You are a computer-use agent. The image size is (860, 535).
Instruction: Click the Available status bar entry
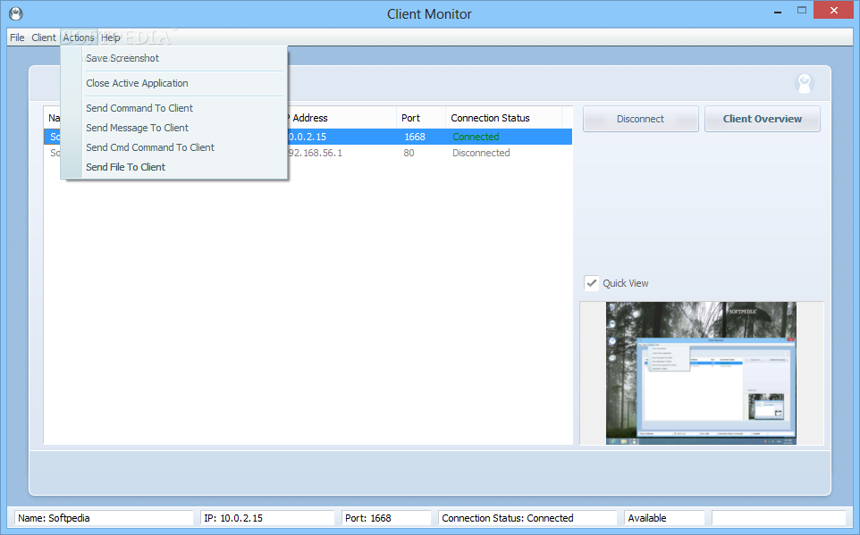pos(664,518)
